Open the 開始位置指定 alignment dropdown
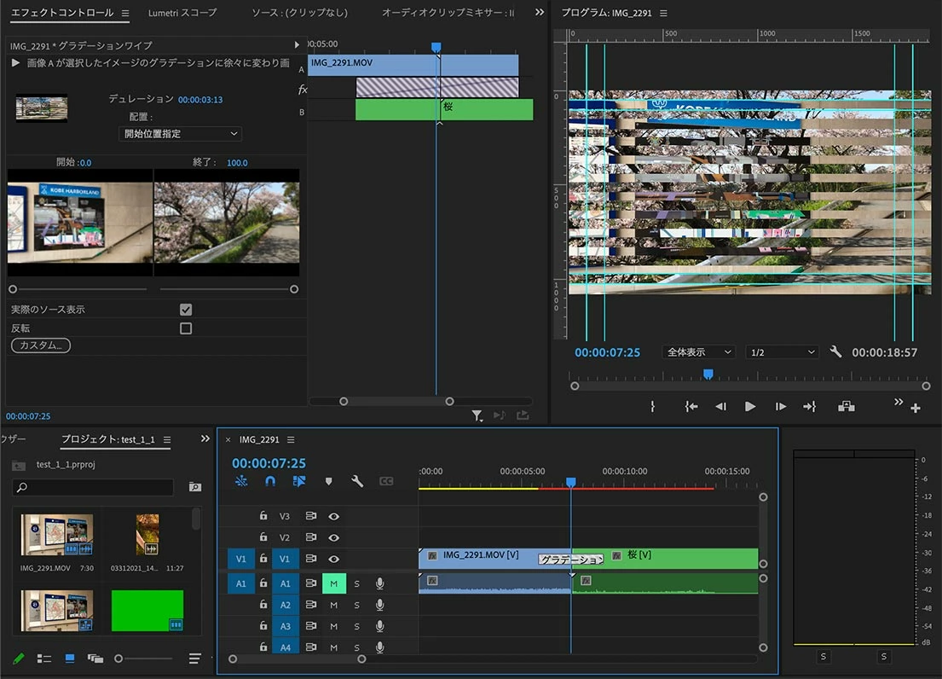This screenshot has height=679, width=942. (x=180, y=134)
